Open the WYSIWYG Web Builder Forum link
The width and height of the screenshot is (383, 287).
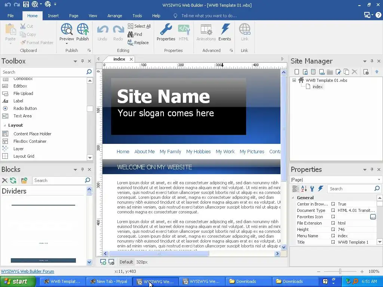(28, 271)
